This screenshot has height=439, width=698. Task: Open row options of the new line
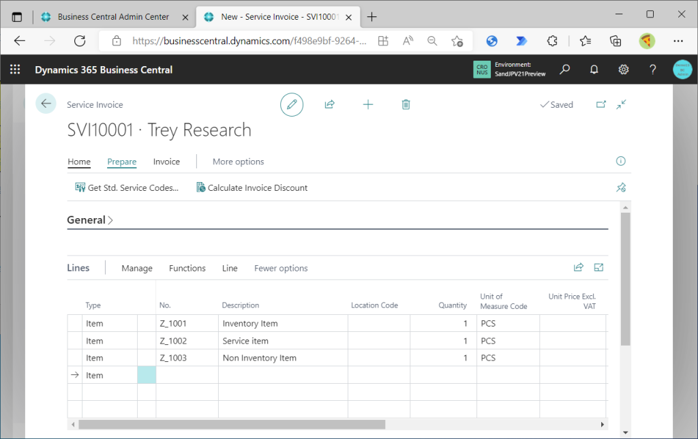coord(147,376)
